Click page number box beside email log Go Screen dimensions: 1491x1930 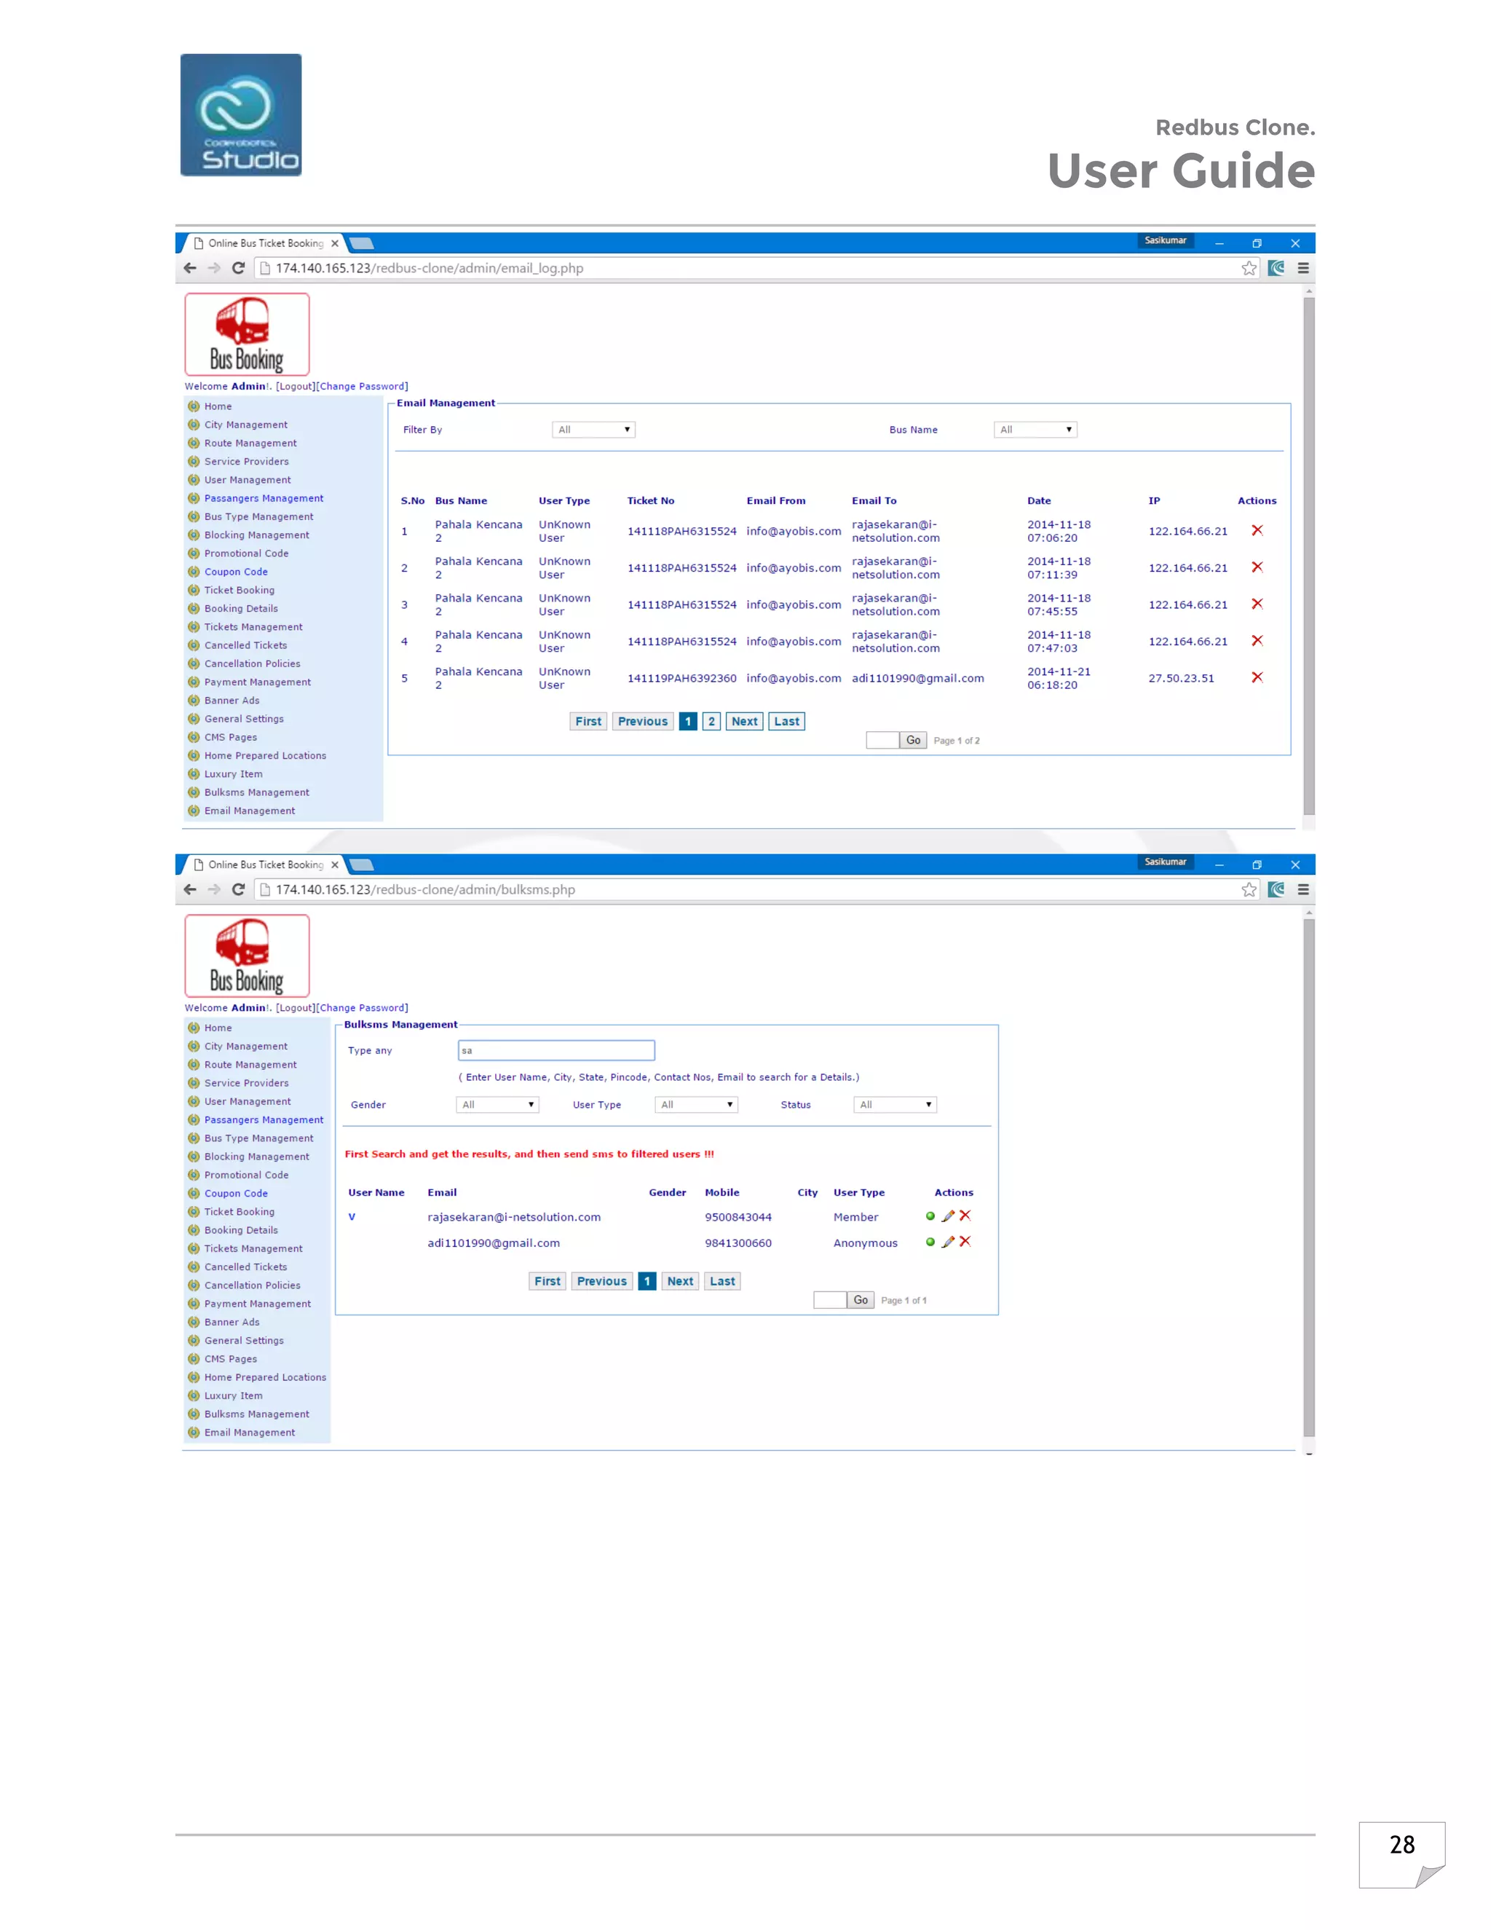[x=882, y=741]
